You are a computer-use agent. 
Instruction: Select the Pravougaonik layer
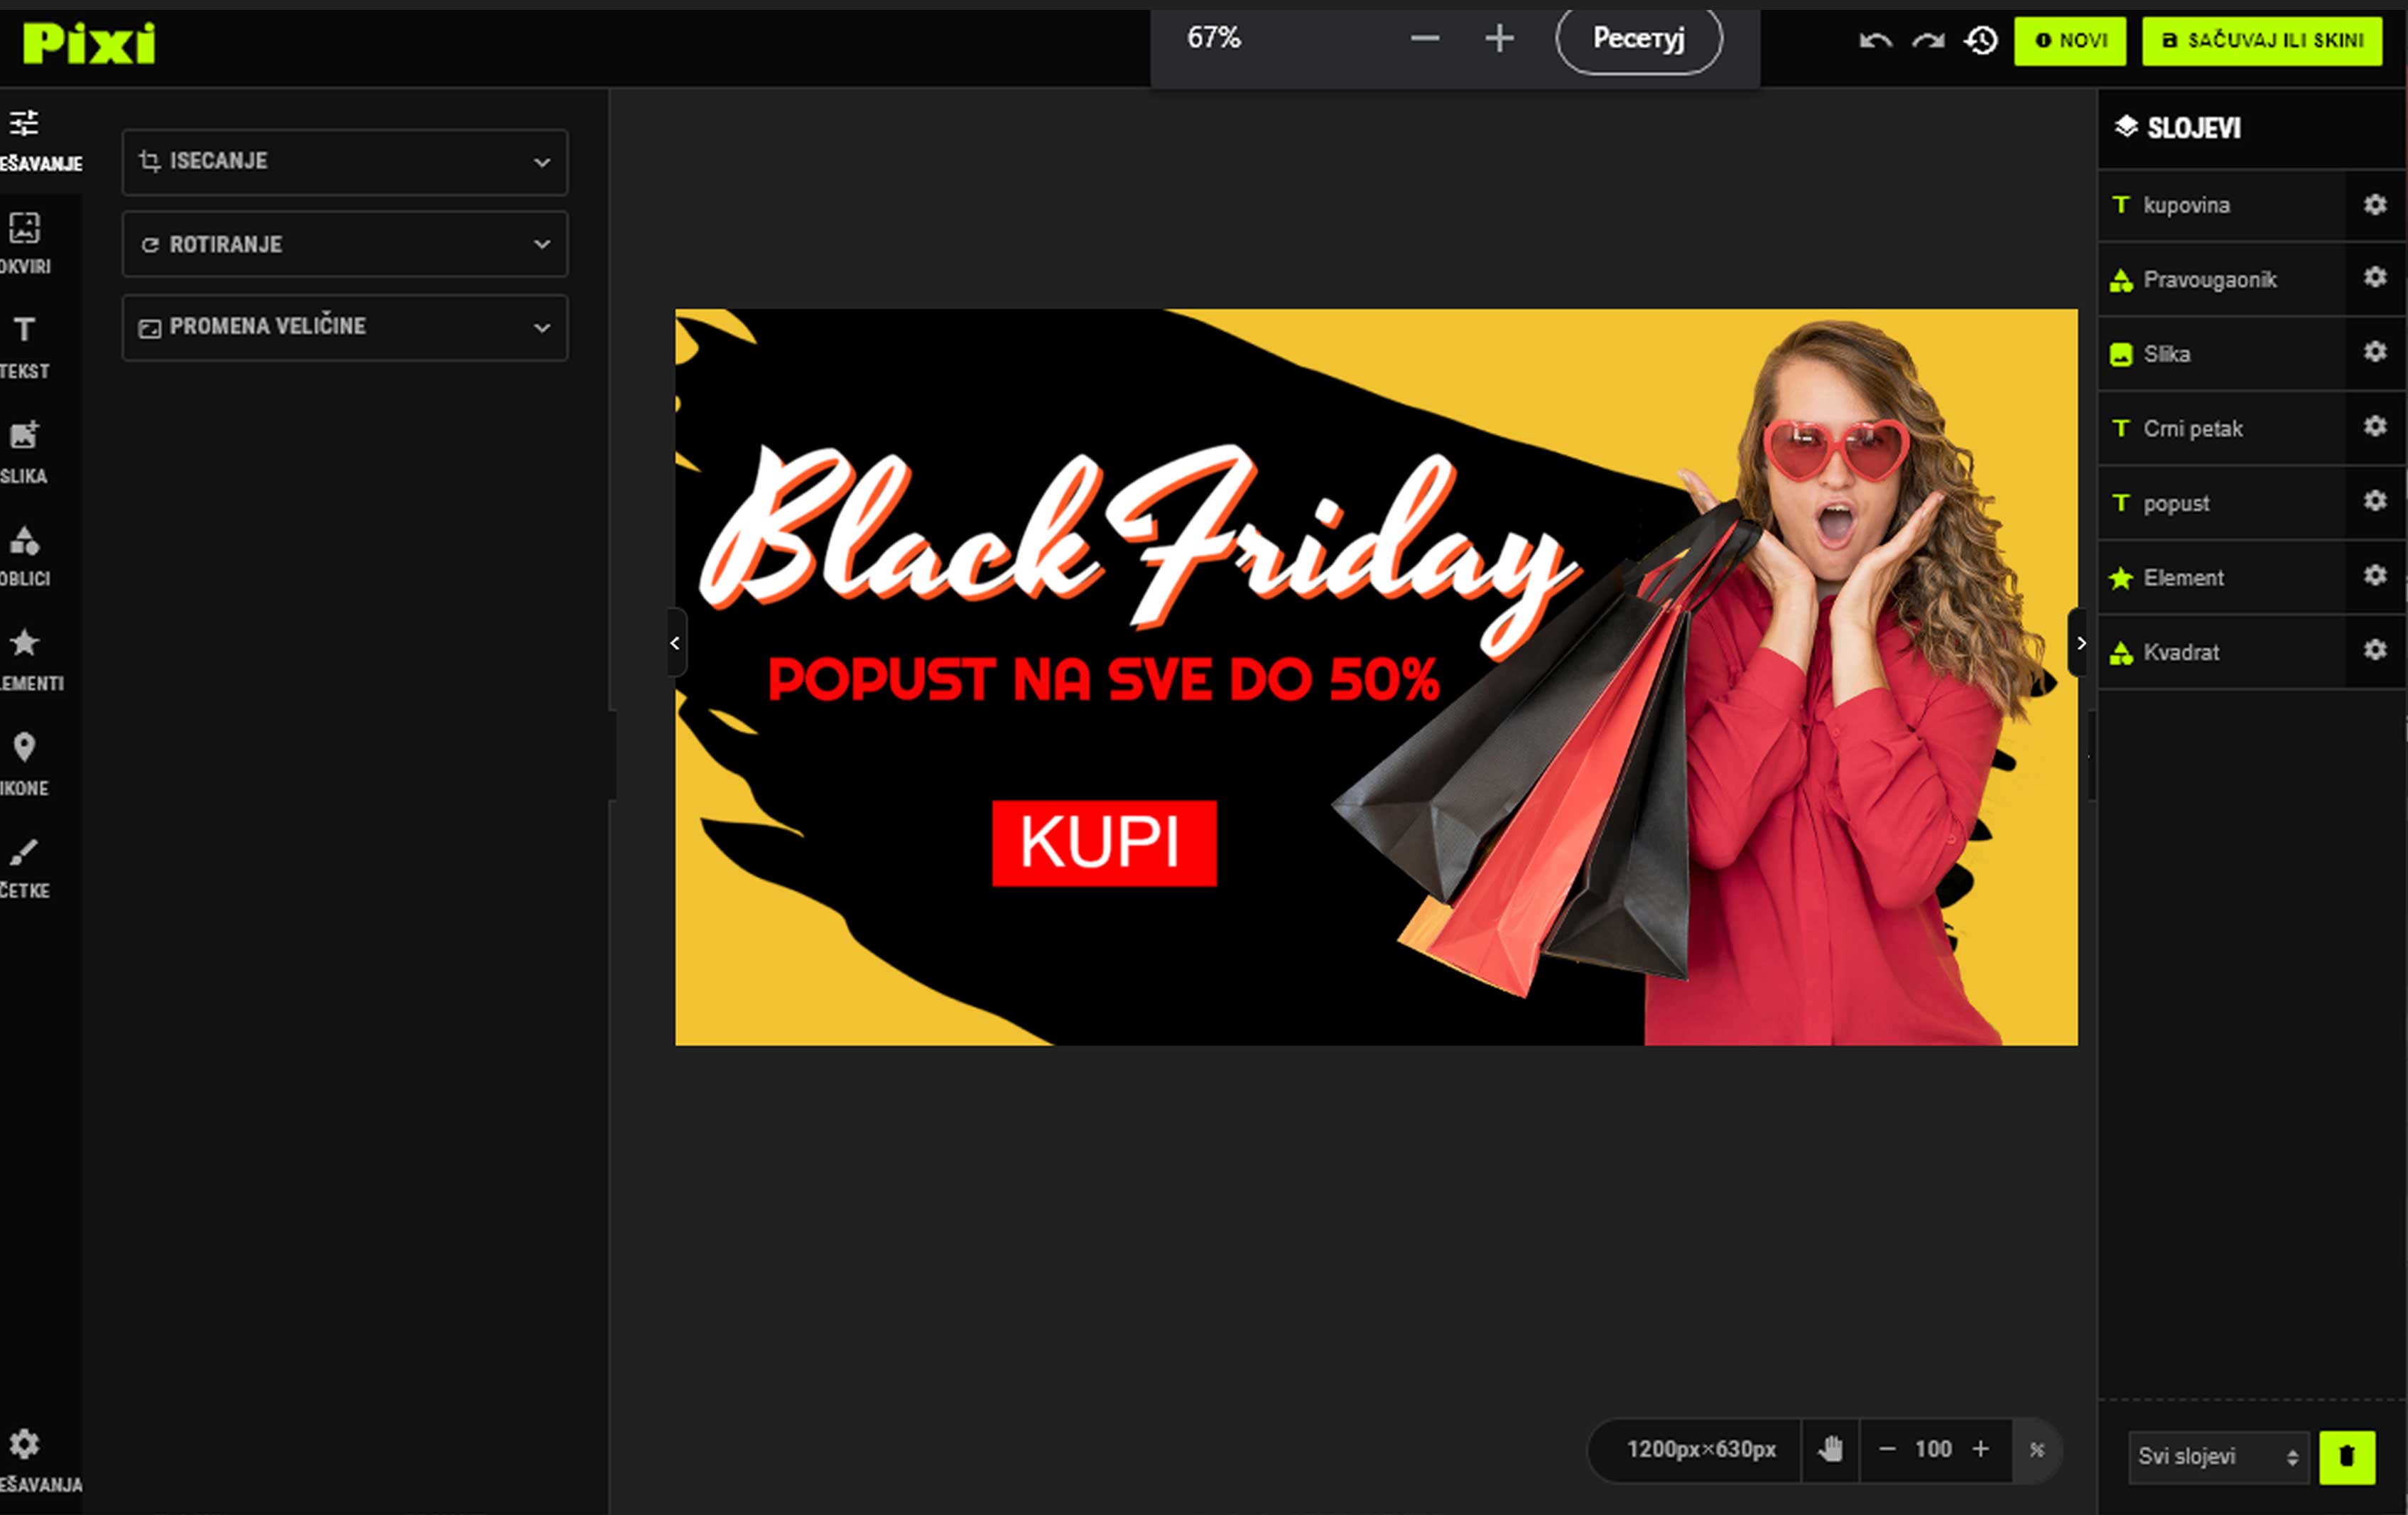pyautogui.click(x=2209, y=279)
